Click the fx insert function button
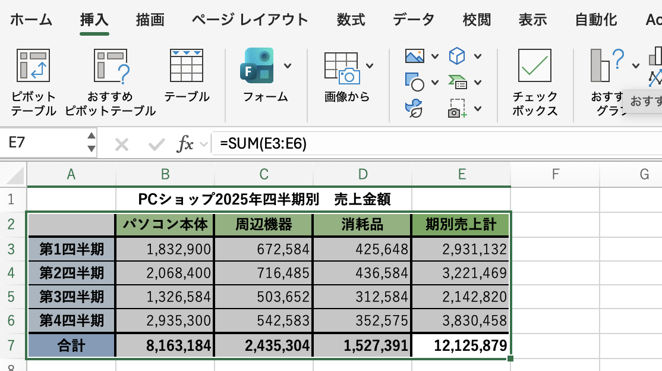 point(186,144)
